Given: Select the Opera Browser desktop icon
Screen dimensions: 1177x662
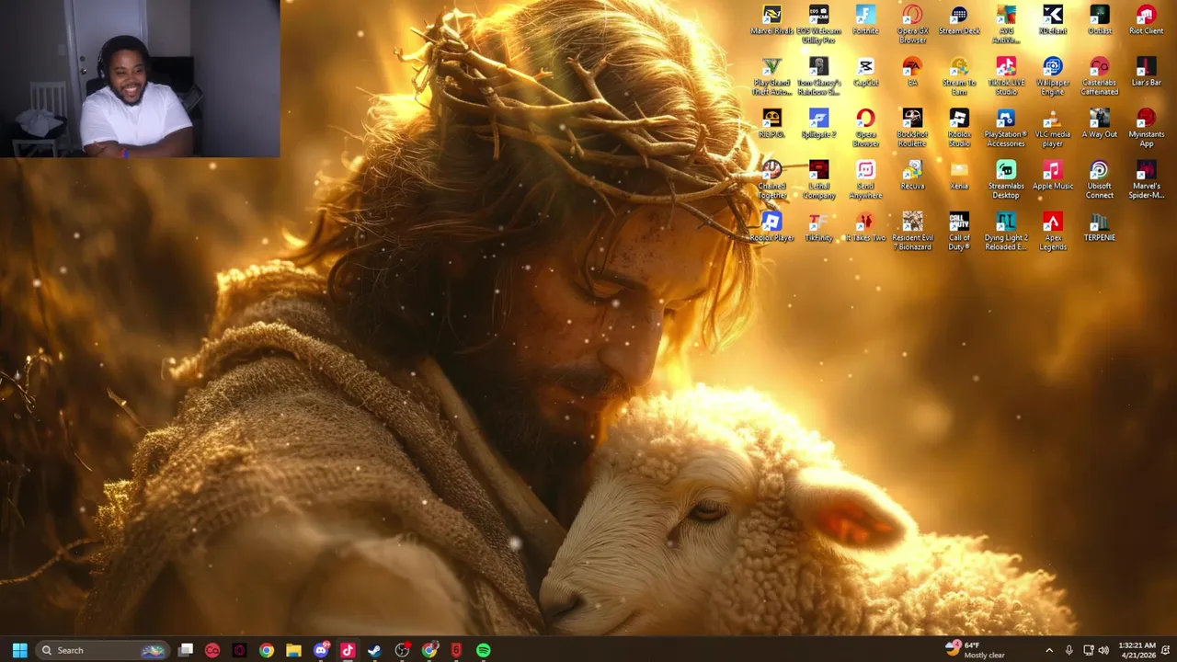Looking at the screenshot, I should tap(865, 128).
